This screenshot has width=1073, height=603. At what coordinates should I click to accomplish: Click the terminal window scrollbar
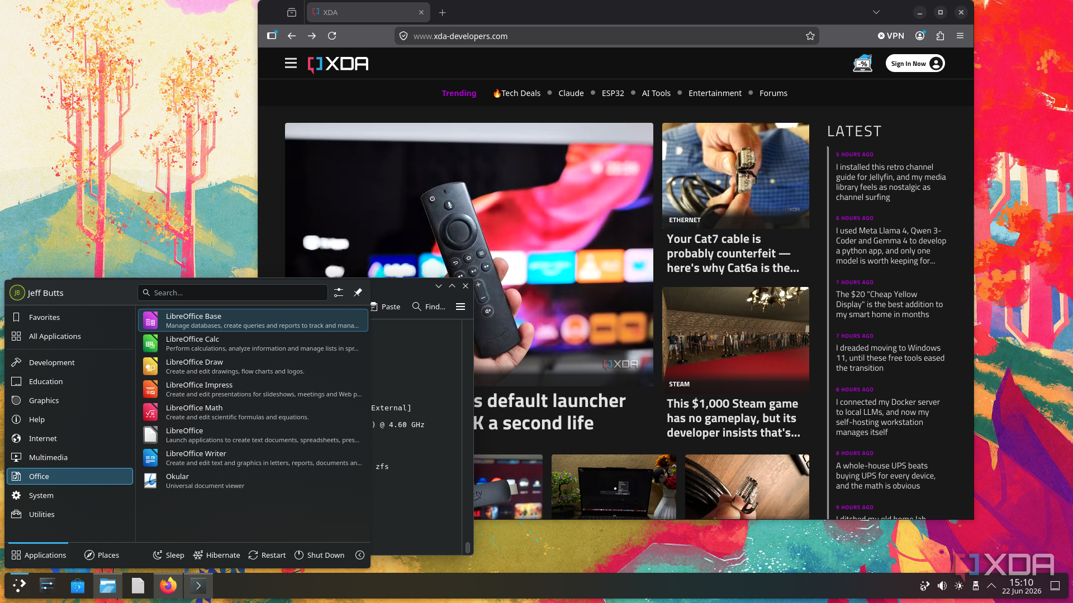468,547
